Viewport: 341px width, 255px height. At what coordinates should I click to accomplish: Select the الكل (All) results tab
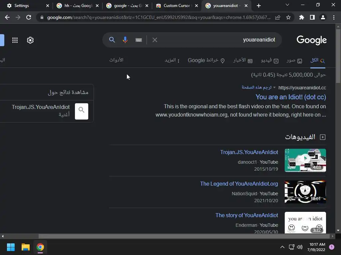coord(318,60)
